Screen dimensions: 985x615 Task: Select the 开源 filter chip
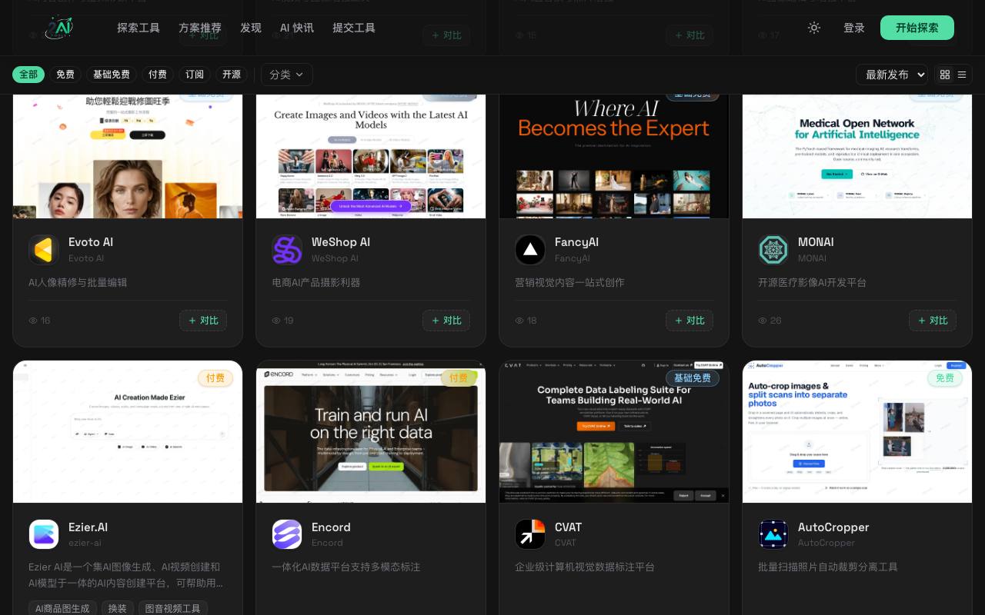click(x=232, y=75)
